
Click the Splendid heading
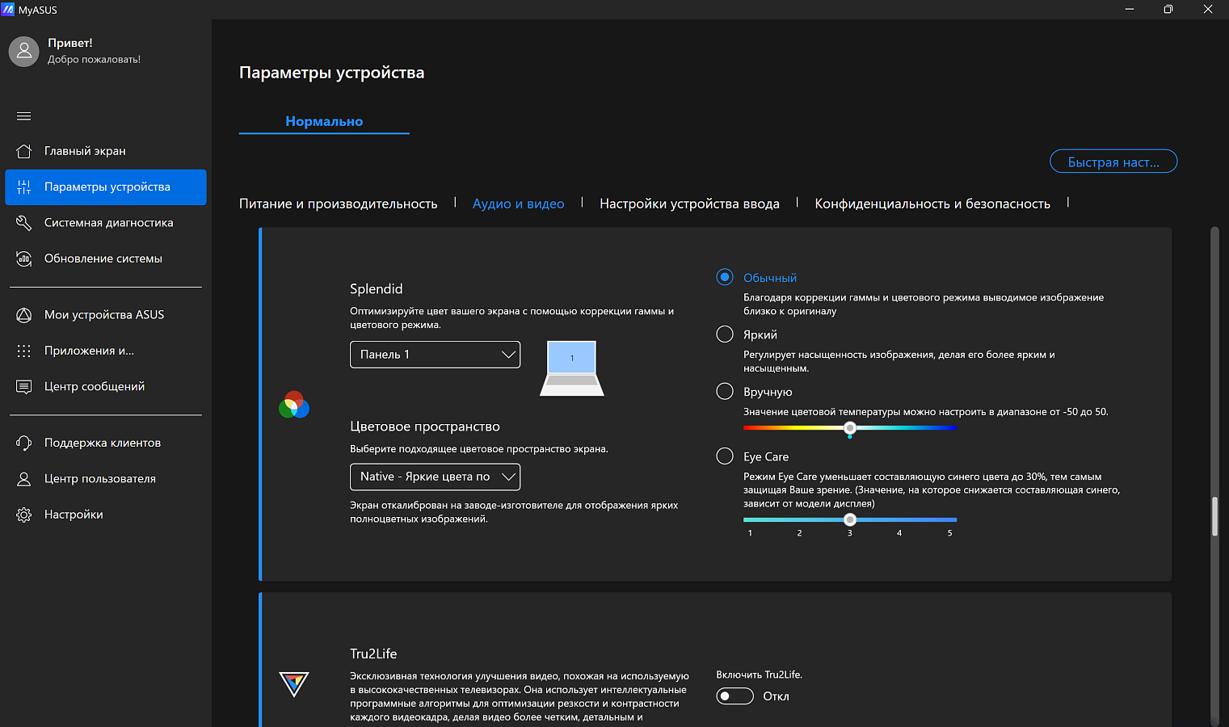(x=377, y=289)
